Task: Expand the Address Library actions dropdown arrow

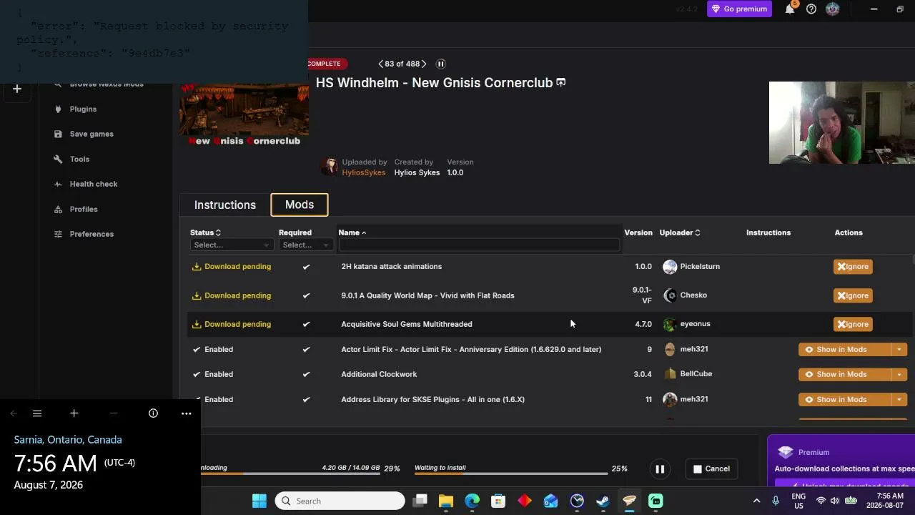Action: coord(899,399)
